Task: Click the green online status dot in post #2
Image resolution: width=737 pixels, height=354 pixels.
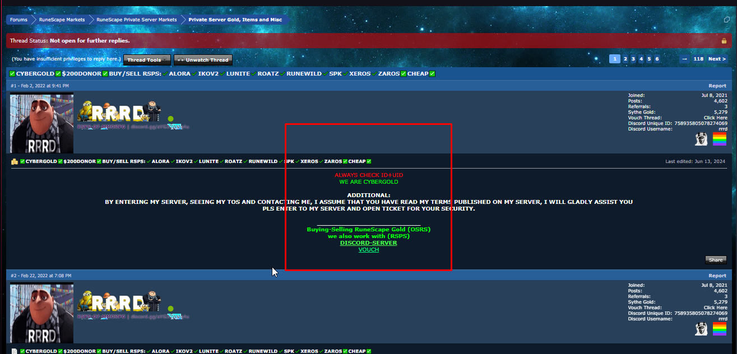Action: [x=171, y=309]
